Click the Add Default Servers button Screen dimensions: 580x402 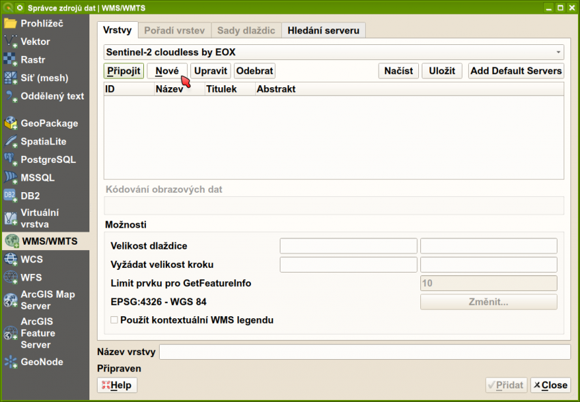[x=516, y=71]
